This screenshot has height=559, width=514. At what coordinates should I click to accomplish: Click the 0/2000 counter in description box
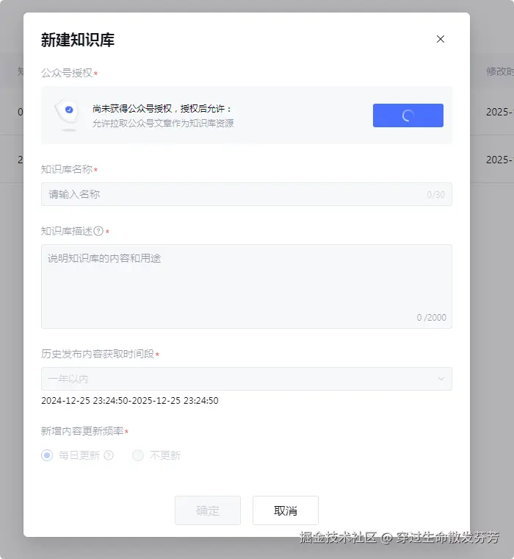click(x=432, y=317)
